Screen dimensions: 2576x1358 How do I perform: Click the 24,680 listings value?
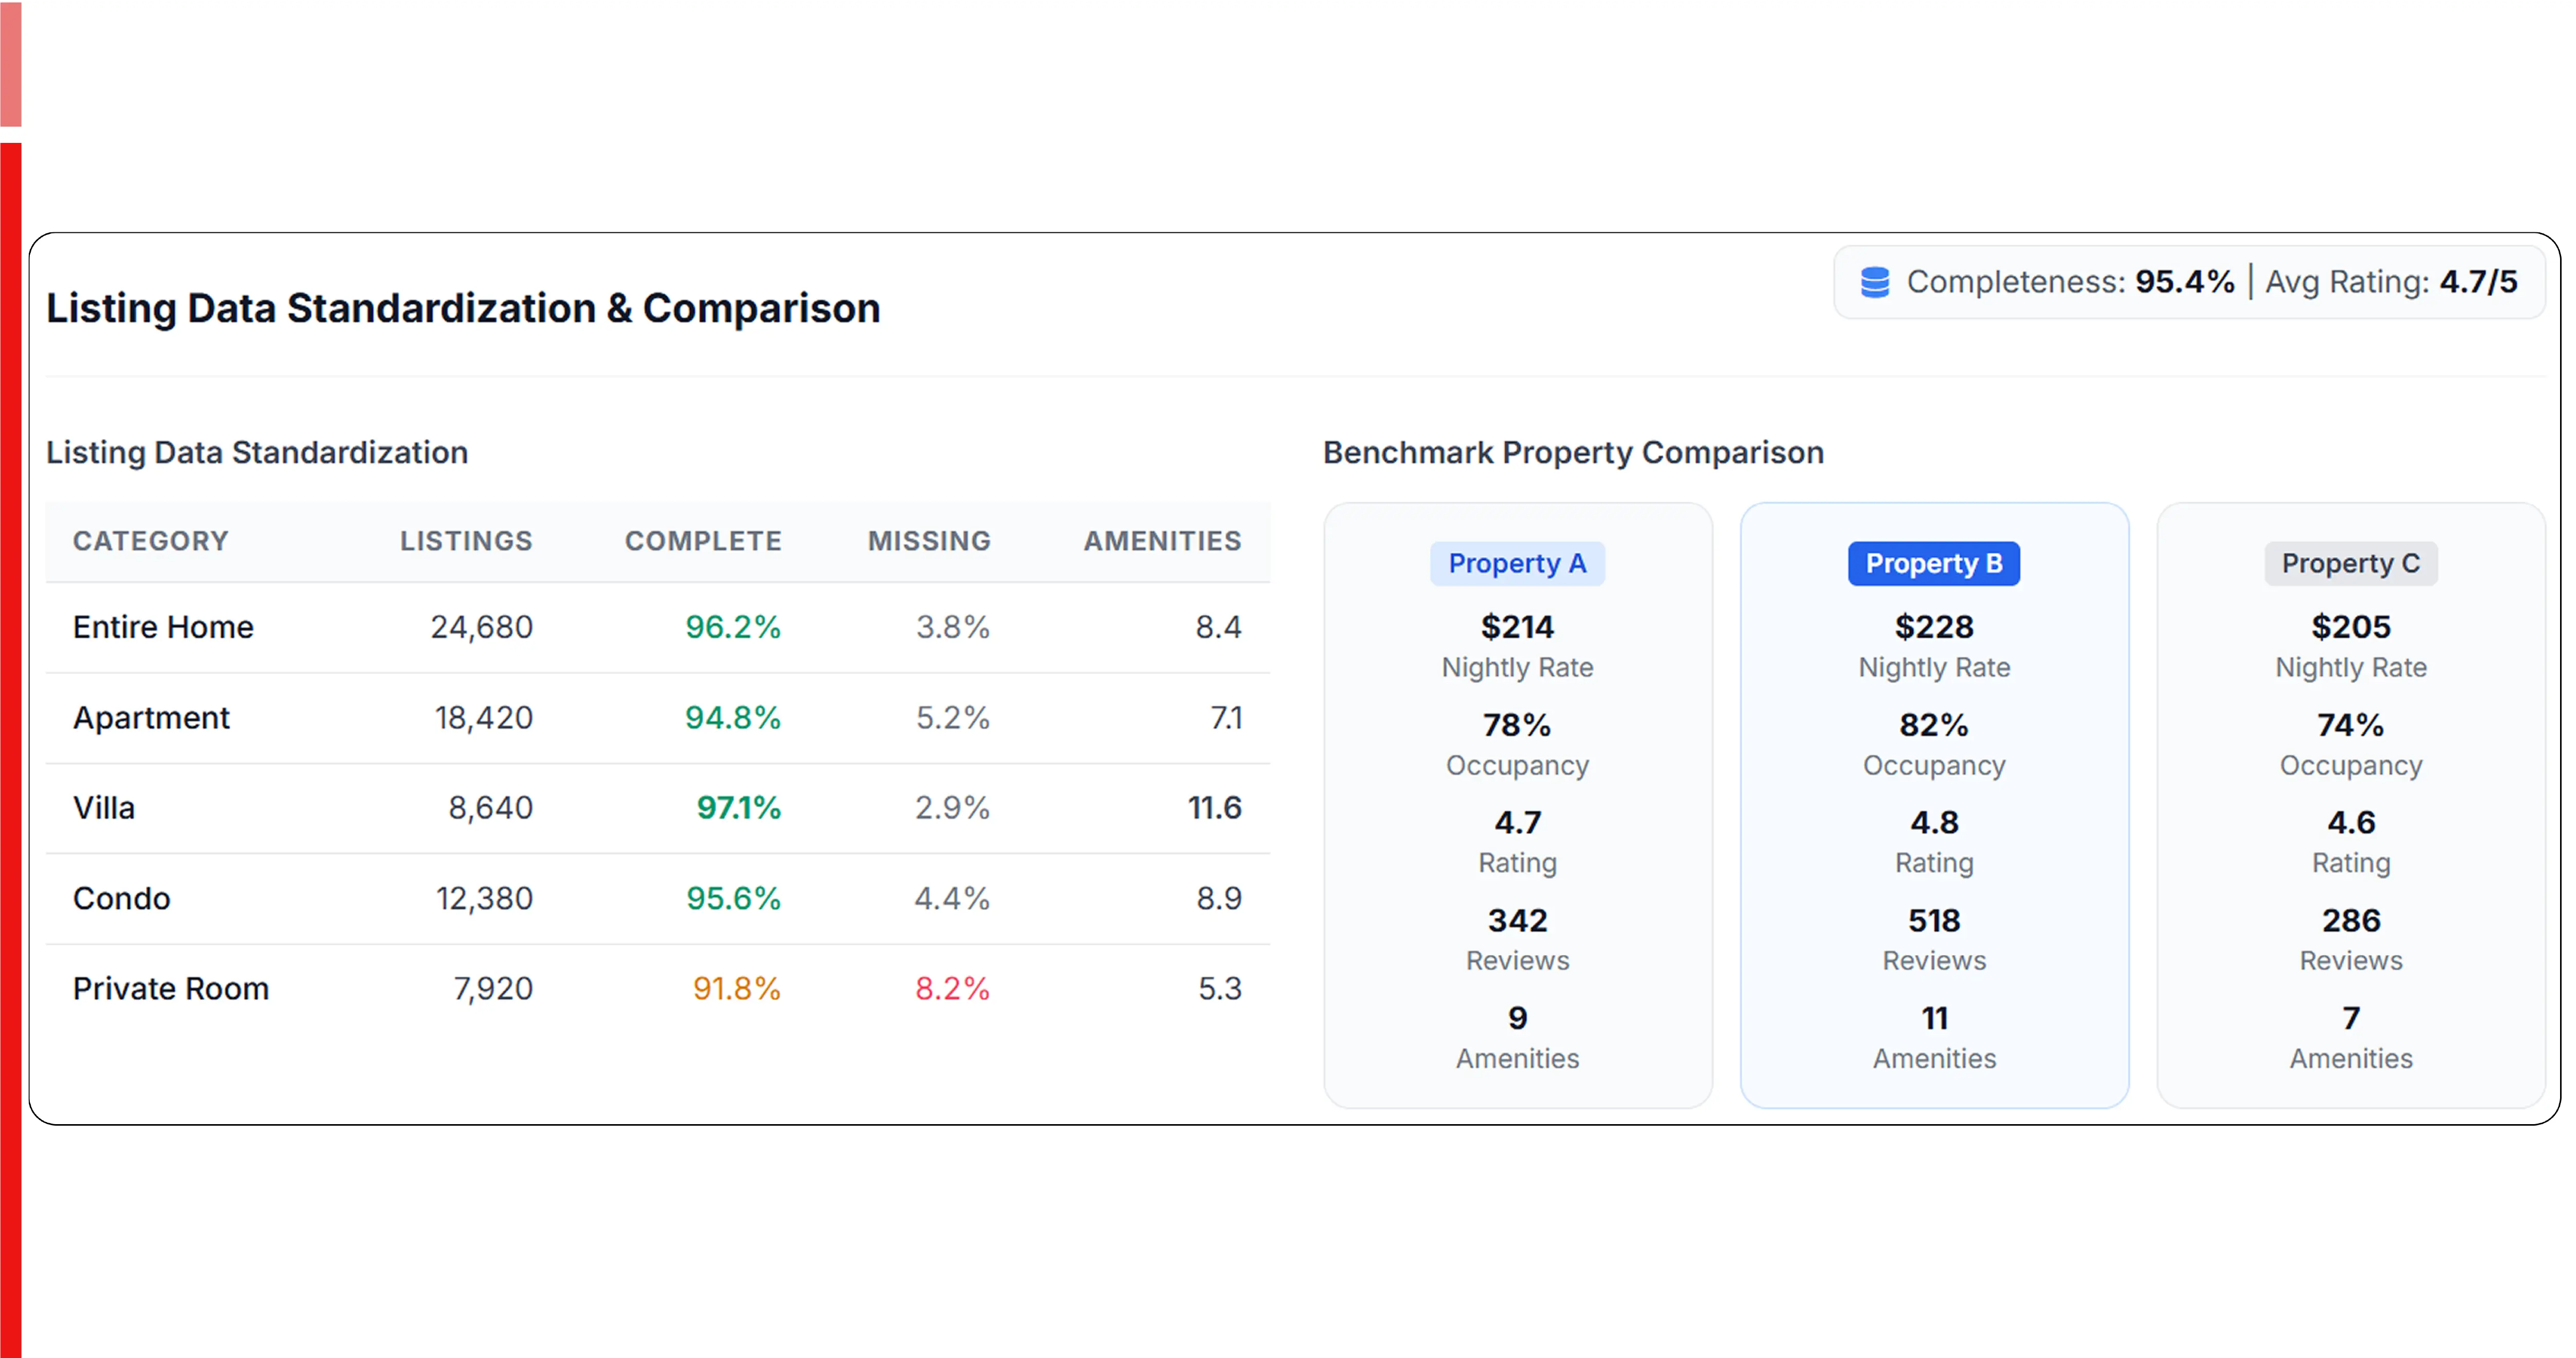482,627
